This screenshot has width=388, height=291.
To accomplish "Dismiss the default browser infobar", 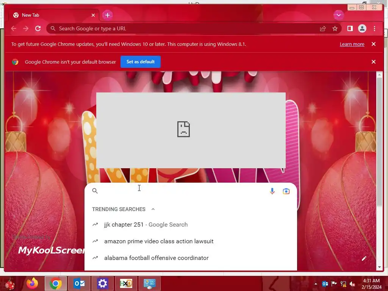I will click(x=373, y=62).
